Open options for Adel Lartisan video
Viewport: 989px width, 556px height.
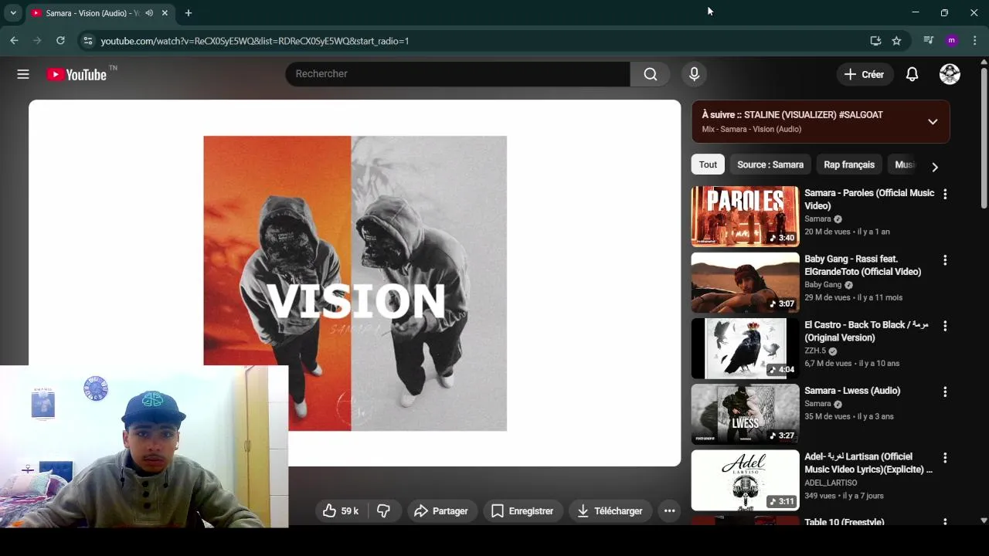click(944, 458)
